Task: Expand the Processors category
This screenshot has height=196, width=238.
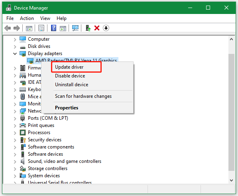Action: (x=15, y=133)
